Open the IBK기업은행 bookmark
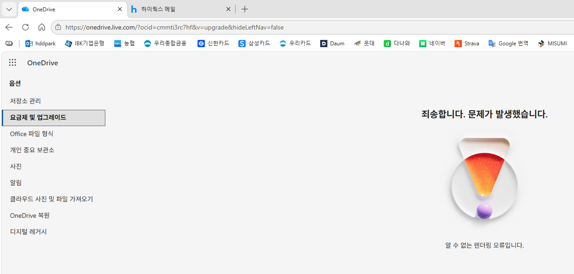574x274 pixels. pyautogui.click(x=85, y=44)
